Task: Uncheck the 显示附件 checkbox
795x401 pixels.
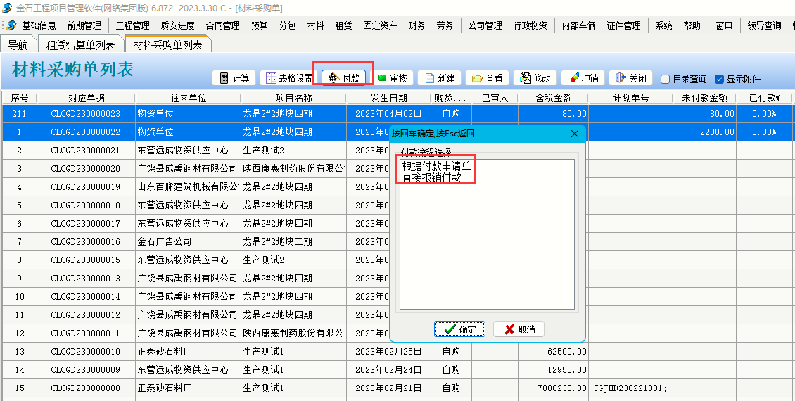Action: [719, 79]
